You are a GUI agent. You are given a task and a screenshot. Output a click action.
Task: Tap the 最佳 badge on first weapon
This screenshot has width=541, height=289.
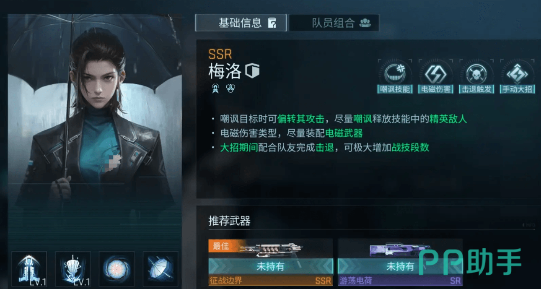(x=221, y=246)
